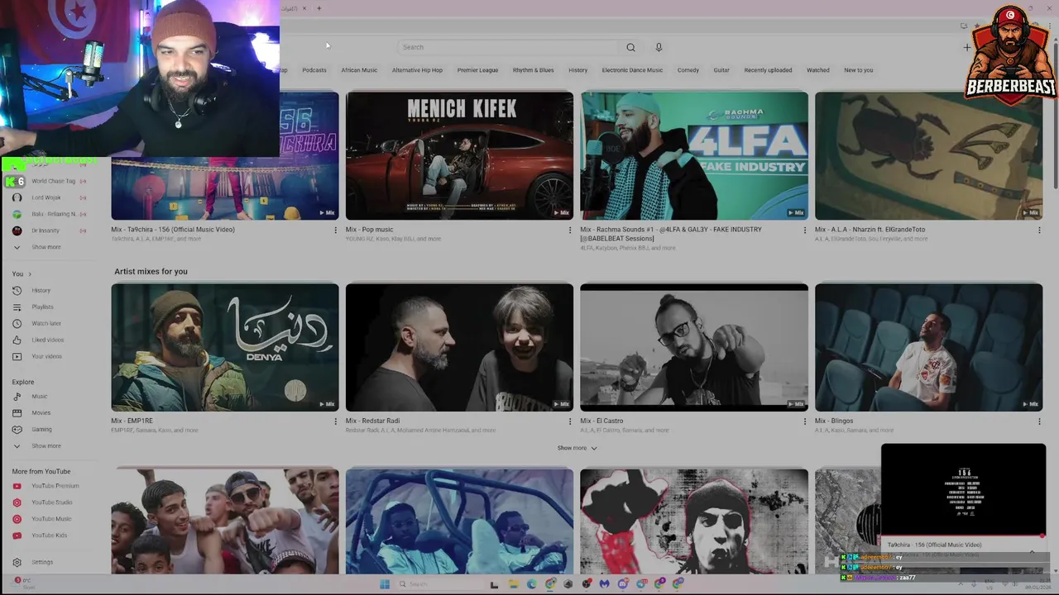Open a new browser tab
Screen dimensions: 1059x595
319,8
